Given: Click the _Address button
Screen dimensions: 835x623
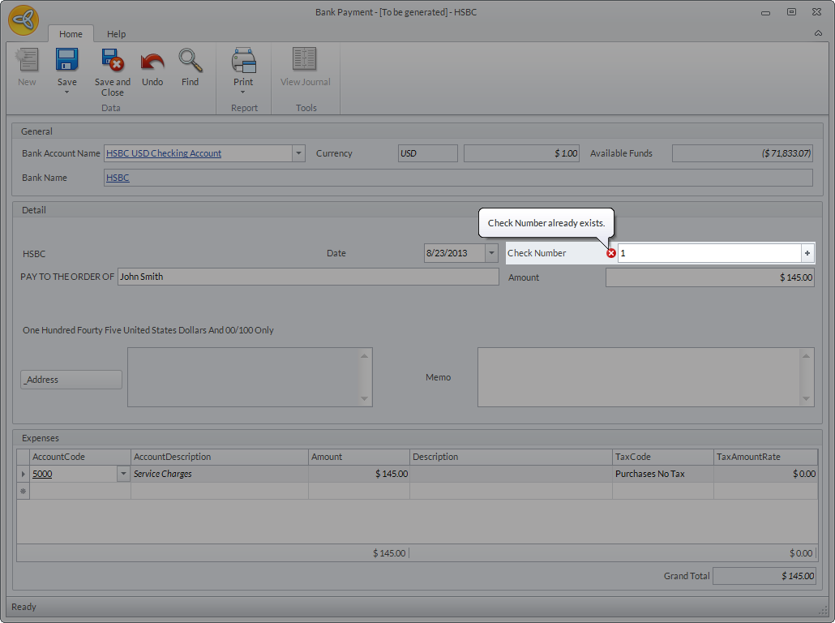Looking at the screenshot, I should (x=71, y=380).
